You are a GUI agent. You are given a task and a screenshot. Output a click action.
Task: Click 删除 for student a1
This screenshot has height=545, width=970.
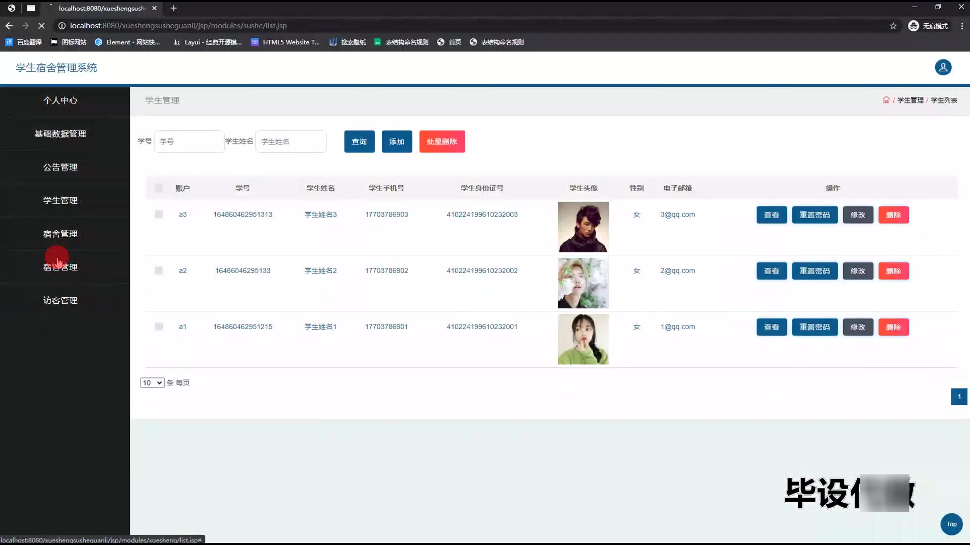(893, 326)
